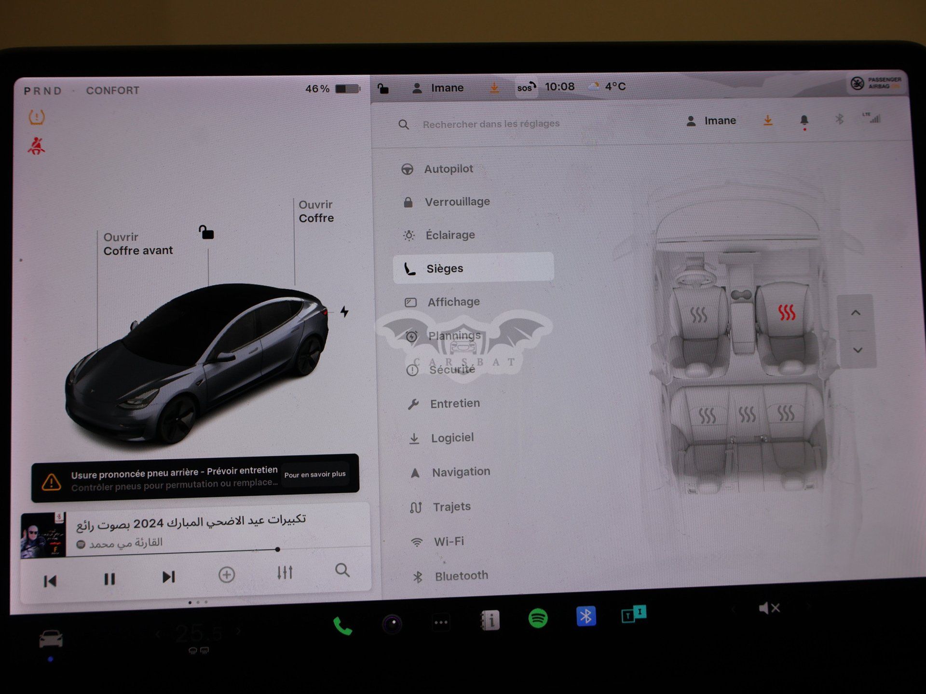
Task: Click the media progress bar handle
Action: [277, 549]
